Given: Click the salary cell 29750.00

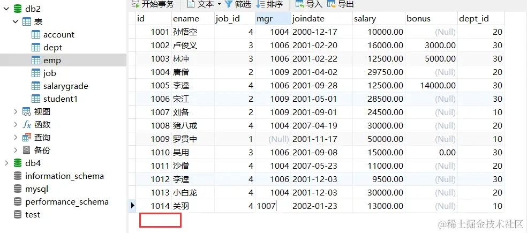Looking at the screenshot, I should pyautogui.click(x=379, y=72).
